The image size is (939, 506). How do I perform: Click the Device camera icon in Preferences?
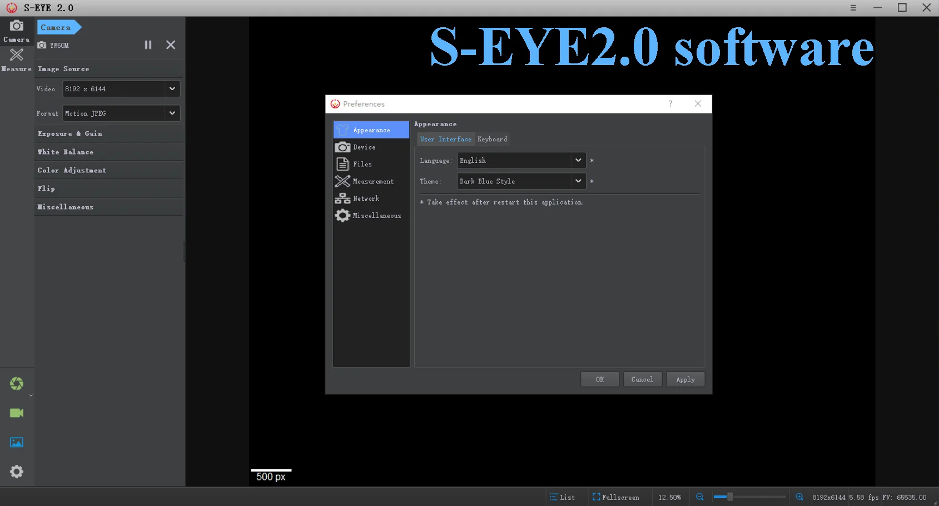coord(342,147)
